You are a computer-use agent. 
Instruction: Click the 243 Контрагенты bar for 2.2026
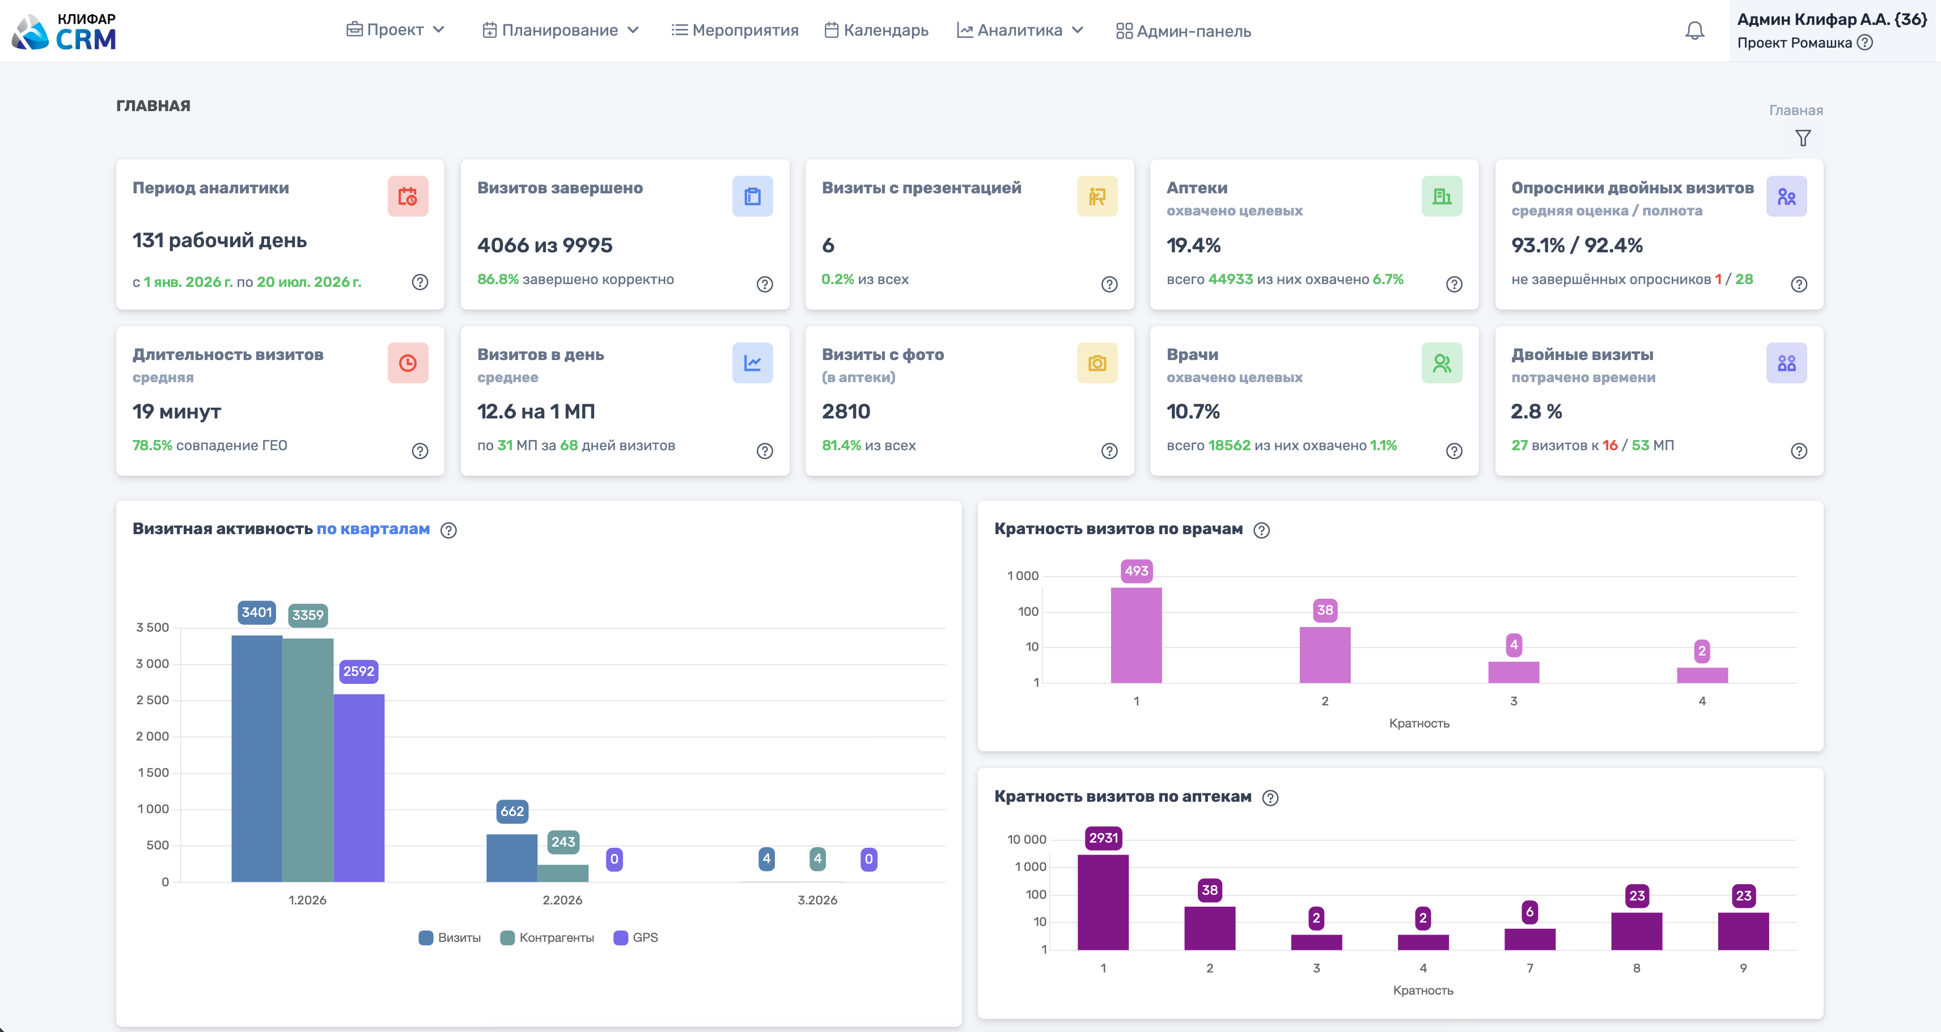click(563, 873)
